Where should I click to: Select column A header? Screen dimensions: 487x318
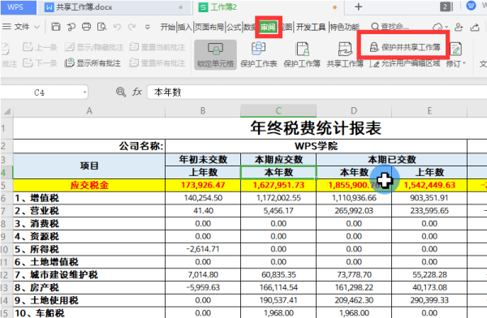[x=89, y=111]
